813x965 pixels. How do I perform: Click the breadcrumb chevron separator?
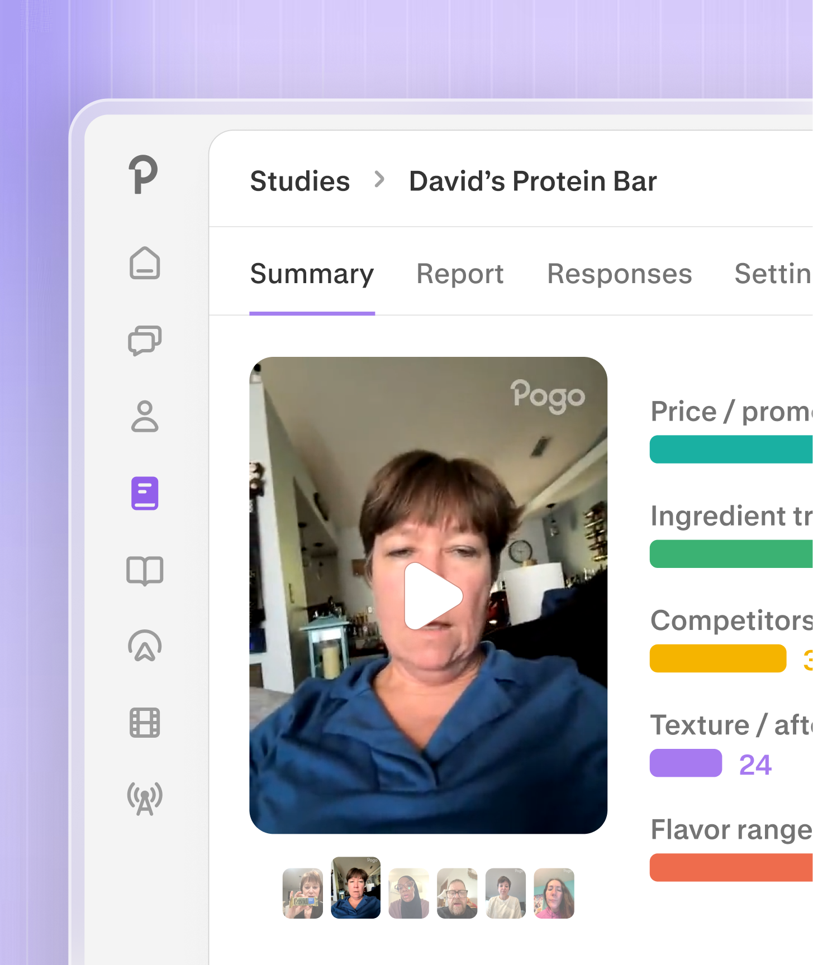pyautogui.click(x=379, y=180)
